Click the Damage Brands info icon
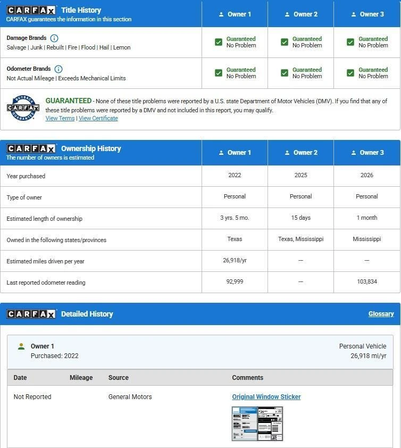The width and height of the screenshot is (401, 448). 54,38
